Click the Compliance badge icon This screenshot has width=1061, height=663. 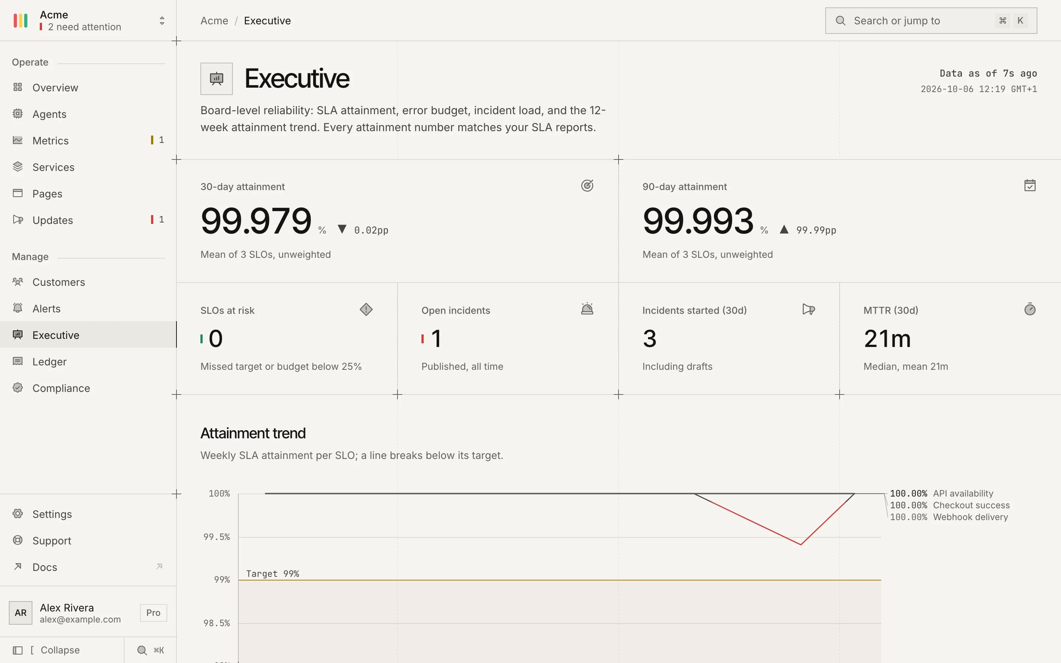(x=18, y=388)
